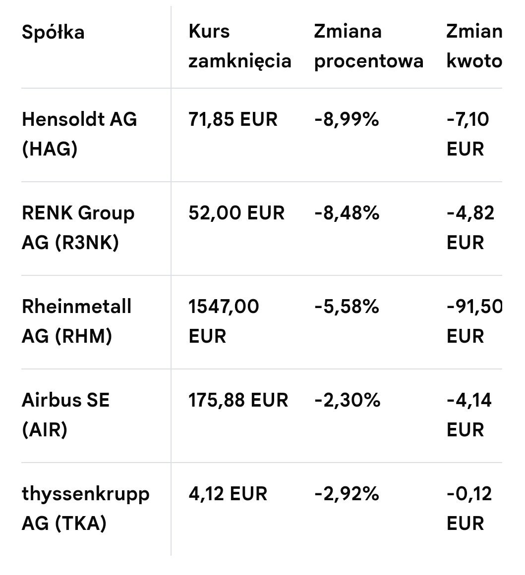
Task: Click the Spółka column header
Action: pyautogui.click(x=53, y=33)
